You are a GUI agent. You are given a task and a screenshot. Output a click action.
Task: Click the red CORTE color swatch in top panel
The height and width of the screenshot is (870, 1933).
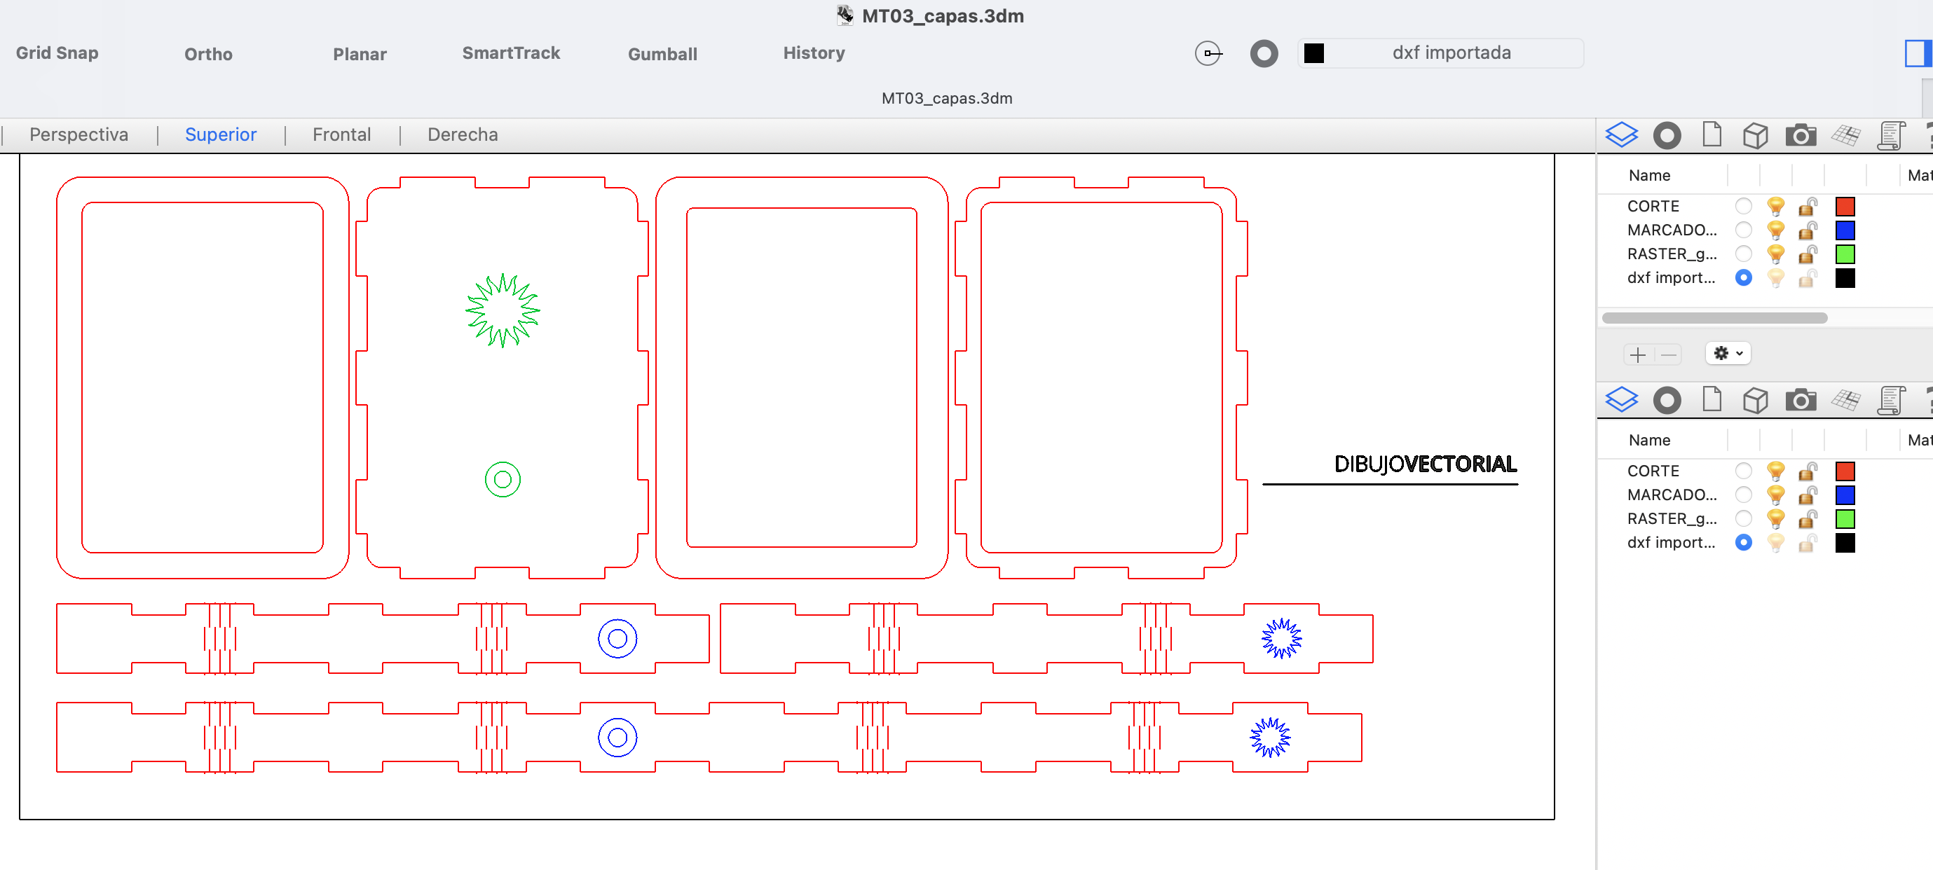(1845, 205)
